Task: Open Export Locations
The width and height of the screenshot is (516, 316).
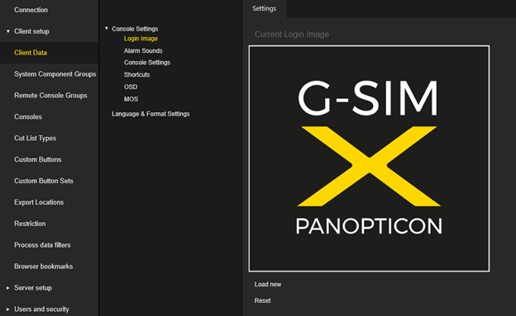Action: click(x=39, y=202)
